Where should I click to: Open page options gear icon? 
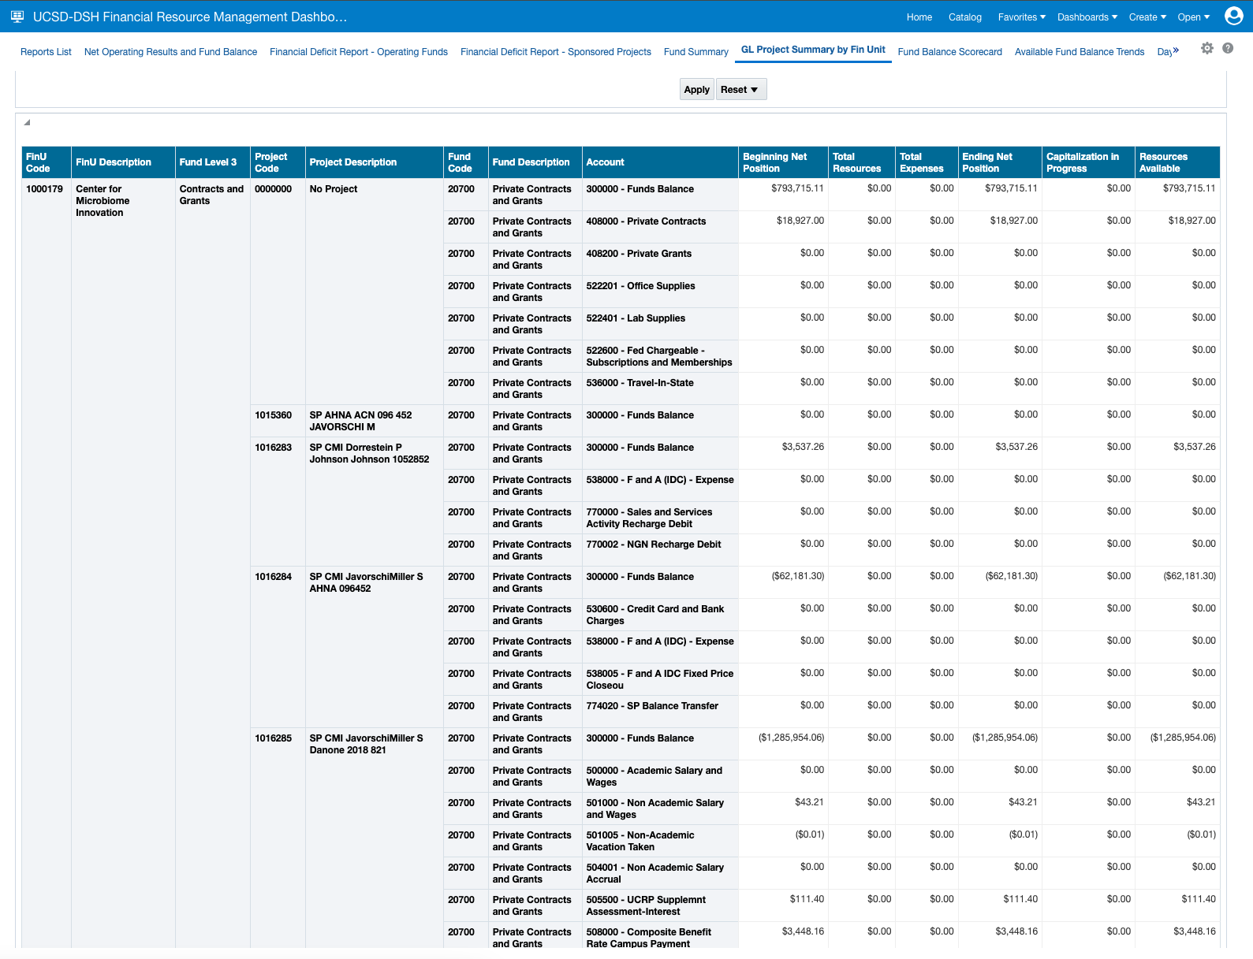(1207, 48)
